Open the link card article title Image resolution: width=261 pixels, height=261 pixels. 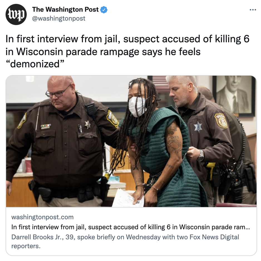click(x=131, y=227)
